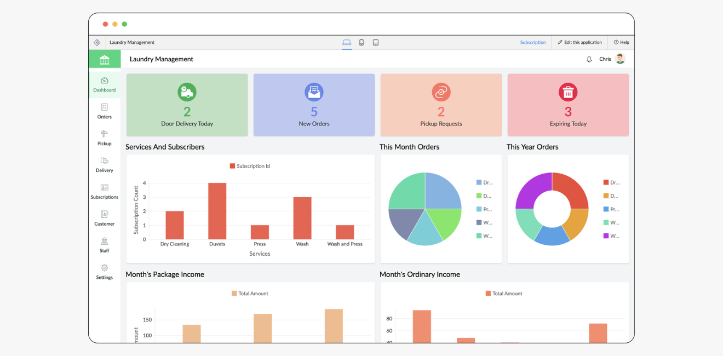Open the Delivery section
The height and width of the screenshot is (356, 723).
(x=105, y=165)
